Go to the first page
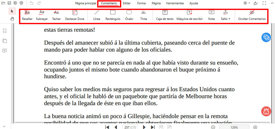The height and width of the screenshot is (129, 275). tap(107, 127)
